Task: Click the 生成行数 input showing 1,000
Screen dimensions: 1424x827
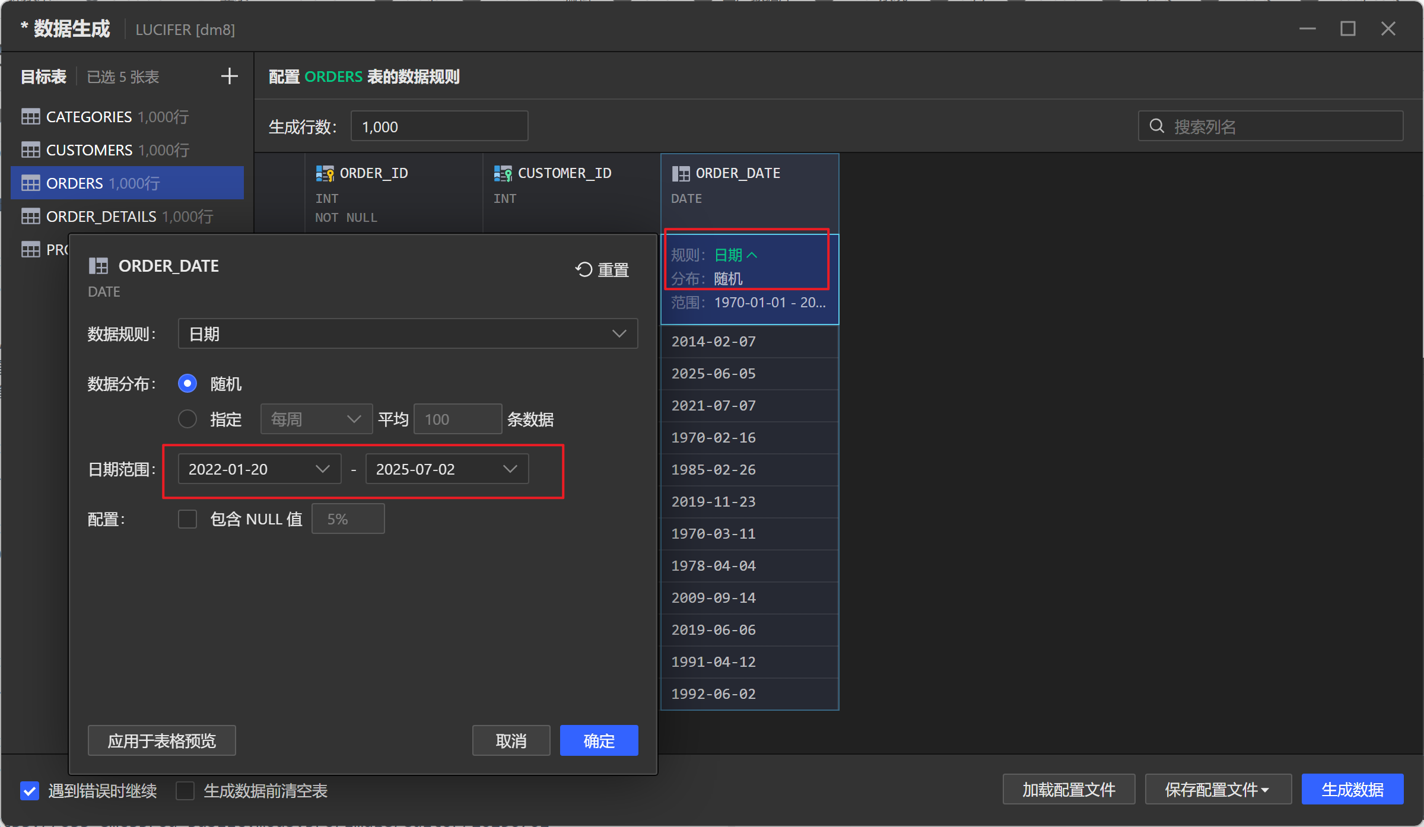Action: pos(438,126)
